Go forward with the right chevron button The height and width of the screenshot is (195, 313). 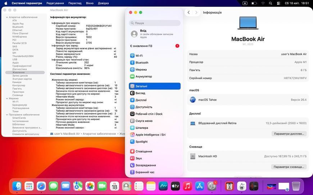pyautogui.click(x=196, y=12)
